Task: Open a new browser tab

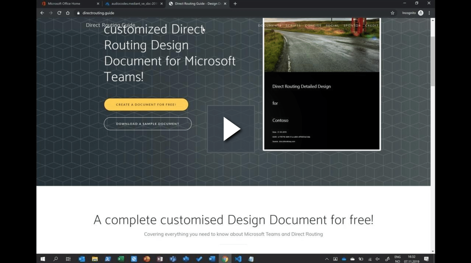Action: (x=235, y=4)
